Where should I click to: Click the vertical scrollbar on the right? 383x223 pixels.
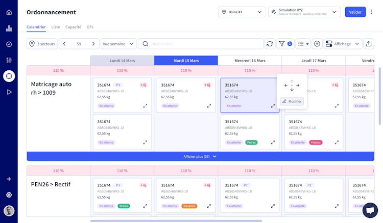tap(380, 96)
